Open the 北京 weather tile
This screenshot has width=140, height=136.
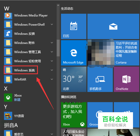(74, 79)
